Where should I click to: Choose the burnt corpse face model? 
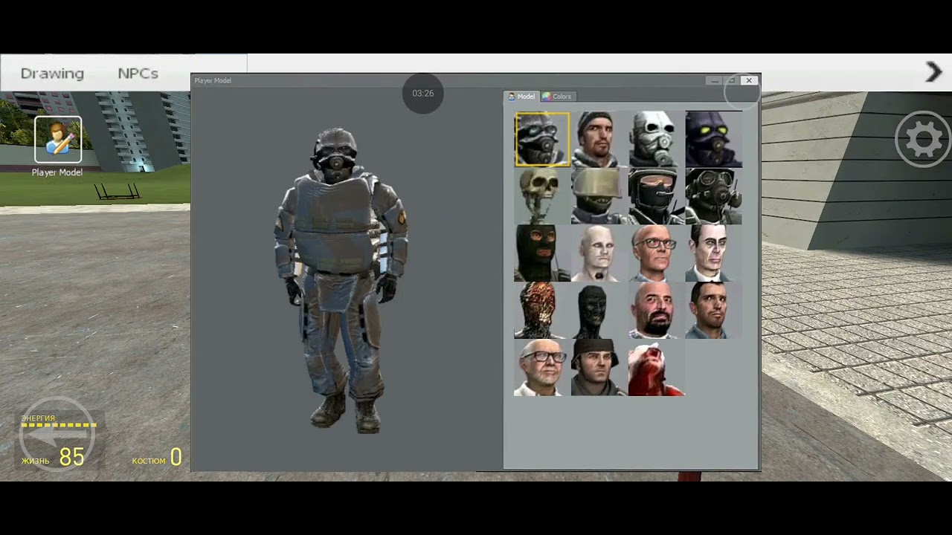pyautogui.click(x=542, y=311)
